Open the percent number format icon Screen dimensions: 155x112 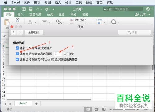pos(59,22)
